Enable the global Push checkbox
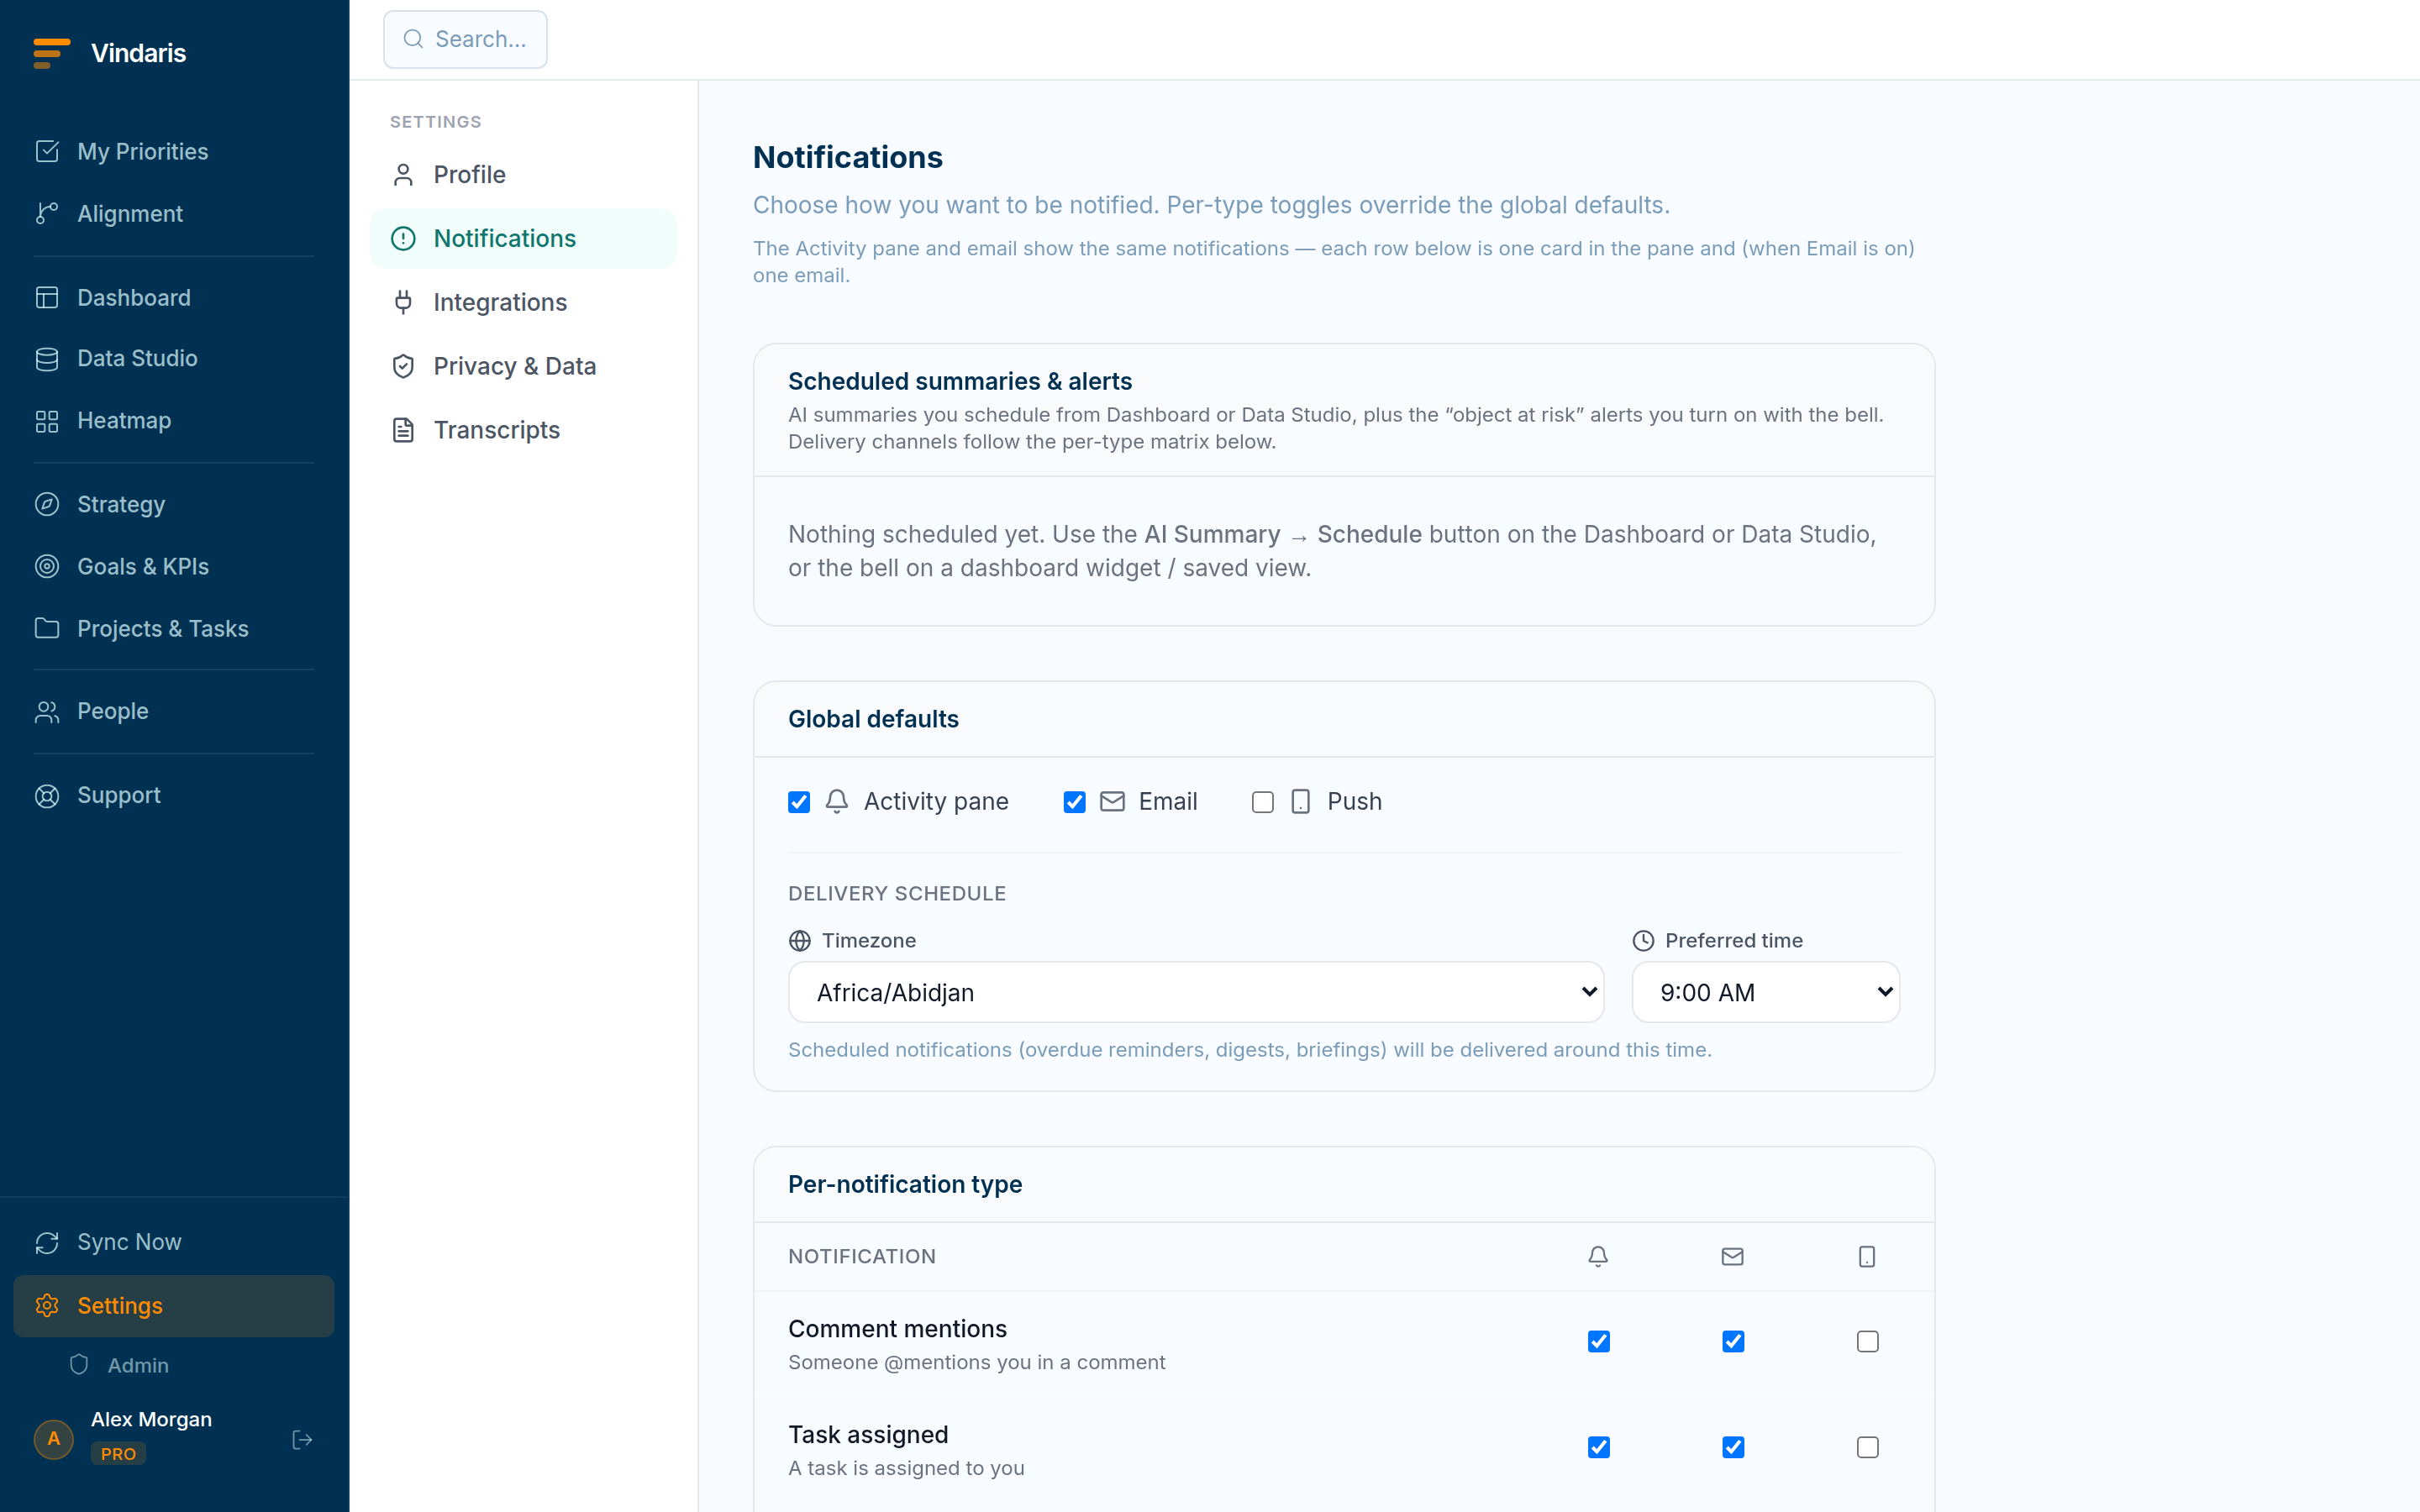 click(1263, 802)
